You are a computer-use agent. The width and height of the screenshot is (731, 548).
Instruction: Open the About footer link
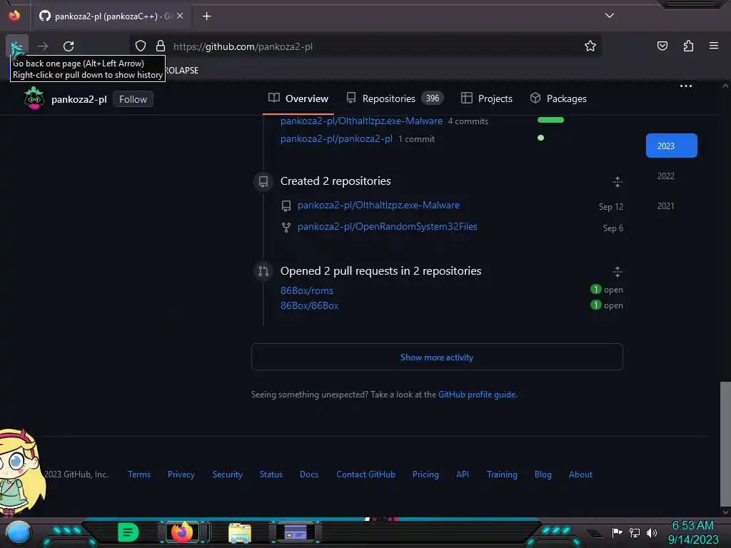coord(580,475)
